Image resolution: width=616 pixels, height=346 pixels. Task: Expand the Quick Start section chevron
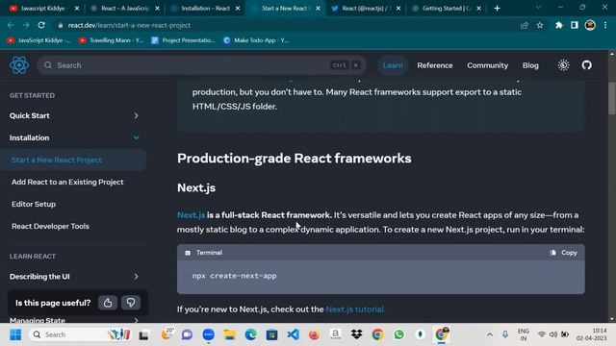point(136,115)
